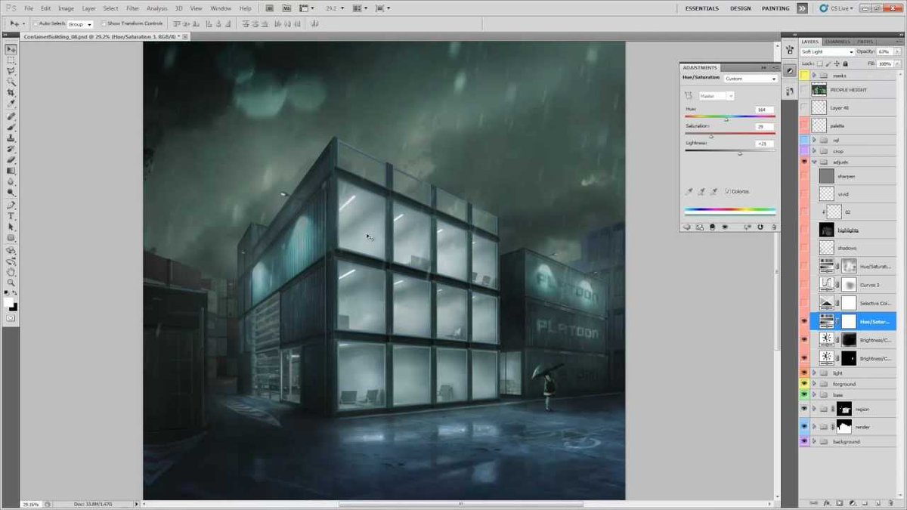Toggle the Auto-Select checkbox

click(37, 24)
